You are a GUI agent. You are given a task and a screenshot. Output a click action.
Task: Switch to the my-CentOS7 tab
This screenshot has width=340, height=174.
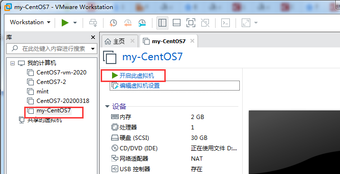[x=169, y=41]
